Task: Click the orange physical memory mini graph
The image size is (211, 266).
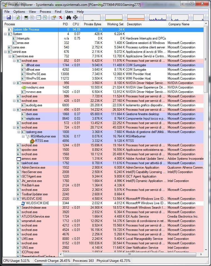Action: (x=136, y=18)
